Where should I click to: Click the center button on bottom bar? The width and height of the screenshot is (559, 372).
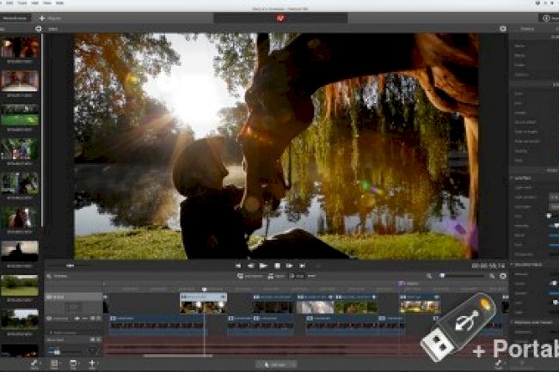tap(276, 364)
